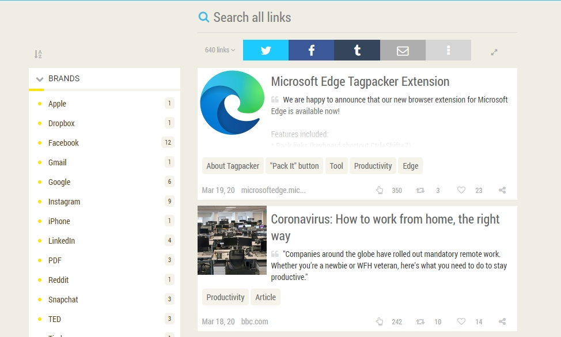Select Productivity tag on Edge post
The width and height of the screenshot is (561, 337).
click(x=373, y=166)
